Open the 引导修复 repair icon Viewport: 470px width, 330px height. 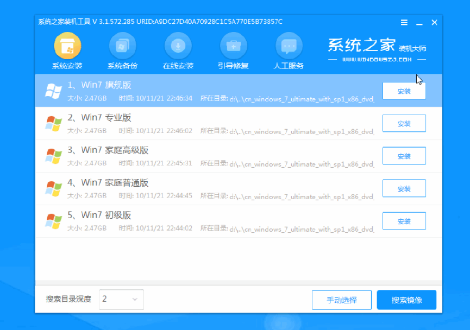click(233, 46)
